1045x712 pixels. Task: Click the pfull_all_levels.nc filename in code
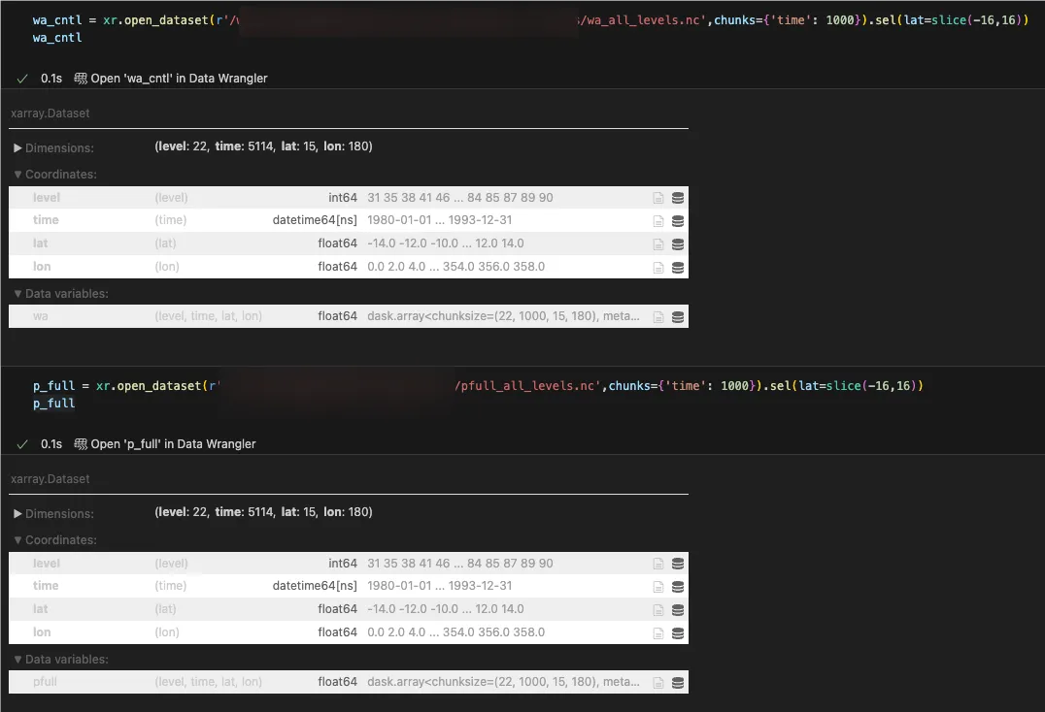point(527,386)
